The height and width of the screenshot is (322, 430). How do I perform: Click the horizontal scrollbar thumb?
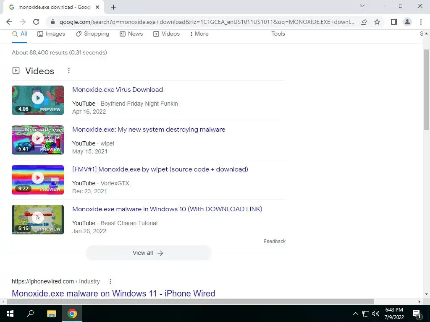click(x=191, y=301)
